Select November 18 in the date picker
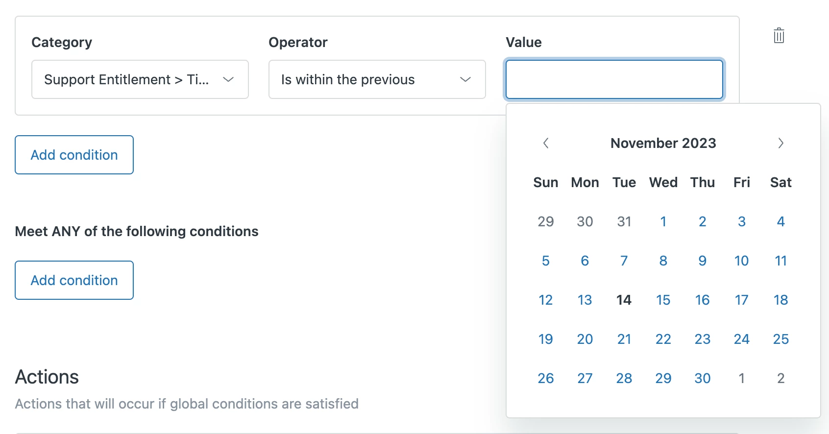This screenshot has height=434, width=829. coord(780,300)
